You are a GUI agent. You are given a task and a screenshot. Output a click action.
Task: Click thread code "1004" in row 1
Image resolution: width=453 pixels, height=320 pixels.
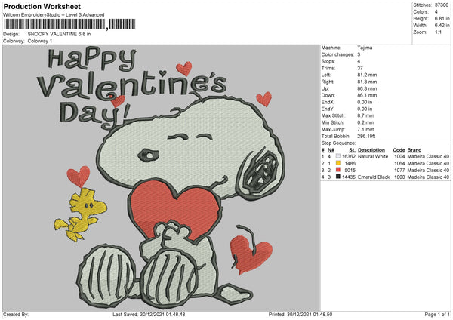coord(399,156)
